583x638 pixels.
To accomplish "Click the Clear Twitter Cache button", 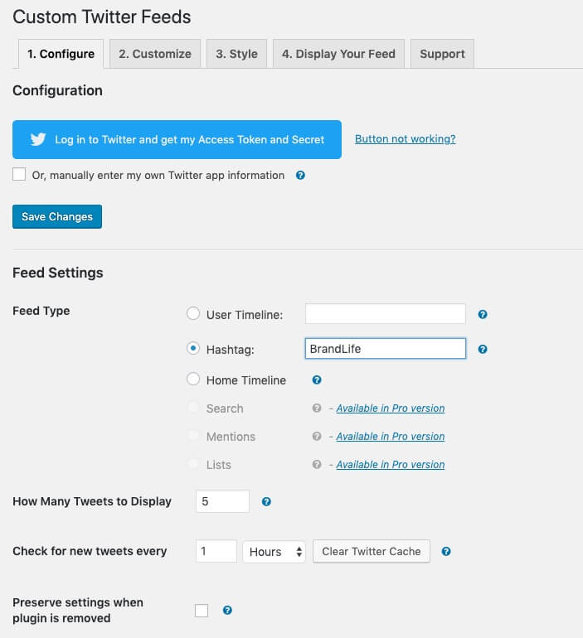I will point(372,551).
